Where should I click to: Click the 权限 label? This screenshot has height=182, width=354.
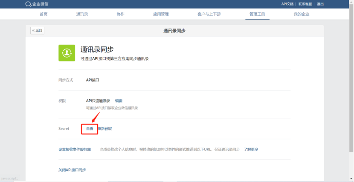[62, 101]
